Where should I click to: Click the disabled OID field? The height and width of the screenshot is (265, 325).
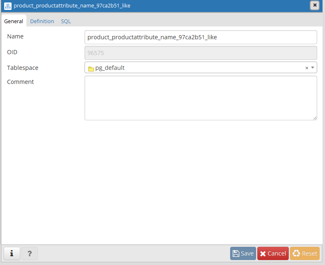200,53
